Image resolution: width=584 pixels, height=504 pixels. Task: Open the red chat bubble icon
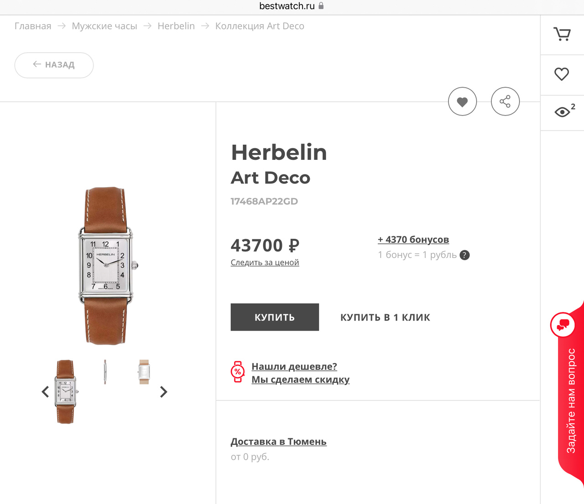[563, 325]
